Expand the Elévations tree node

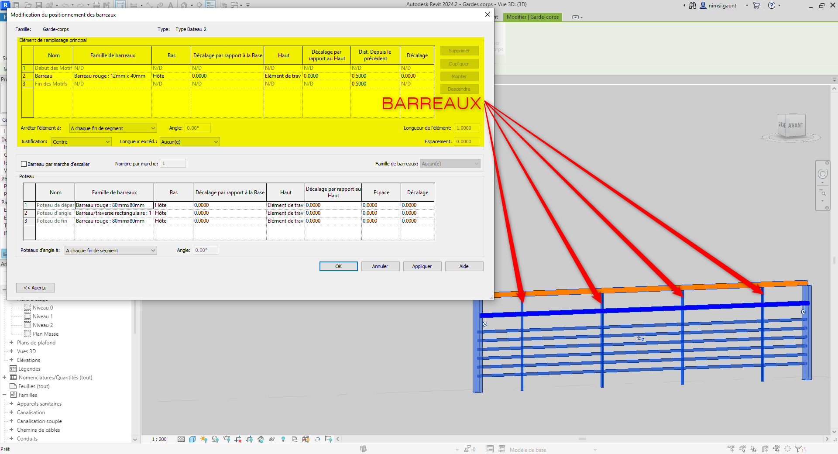(11, 360)
